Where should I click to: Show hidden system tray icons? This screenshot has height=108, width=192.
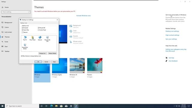point(174,106)
